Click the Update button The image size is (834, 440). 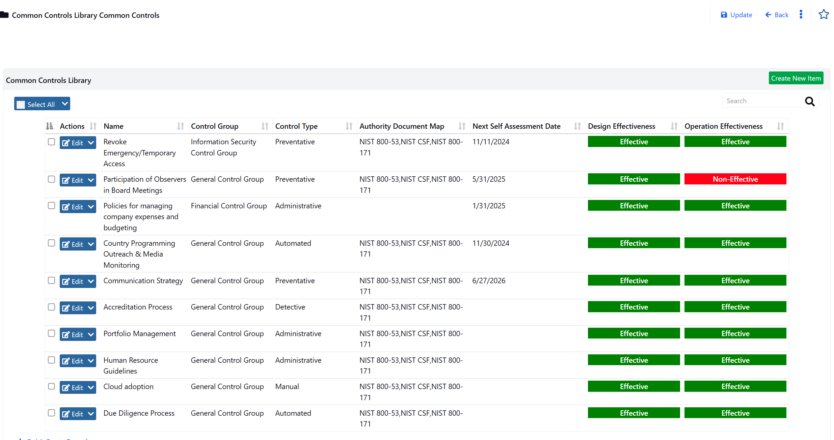coord(736,15)
